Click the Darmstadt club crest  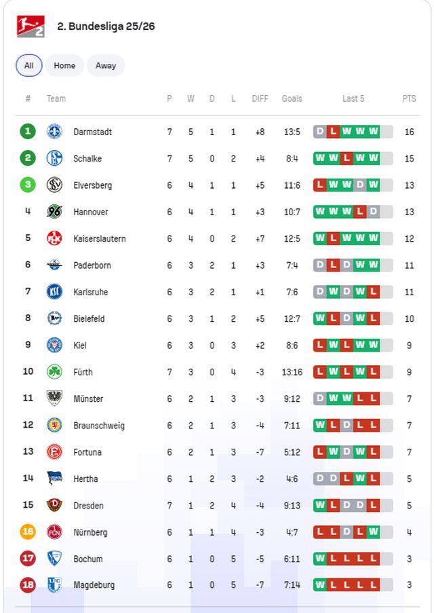54,132
